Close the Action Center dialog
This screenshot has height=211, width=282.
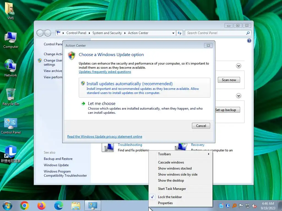click(x=208, y=46)
